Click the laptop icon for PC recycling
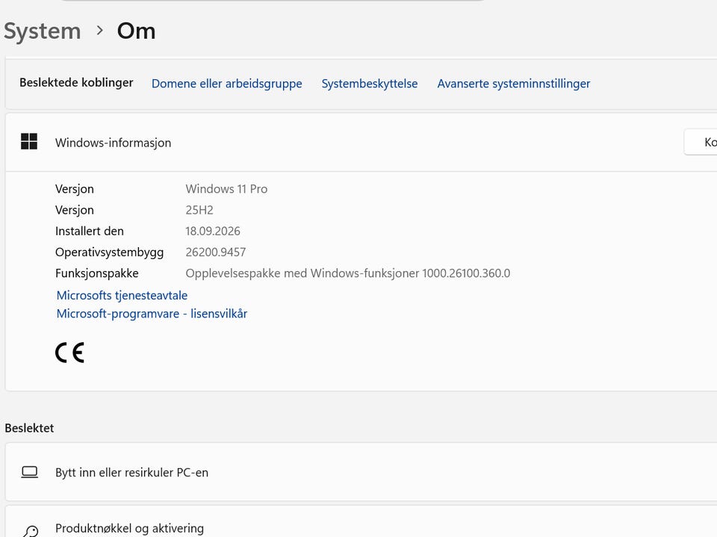Image resolution: width=717 pixels, height=537 pixels. pos(30,472)
